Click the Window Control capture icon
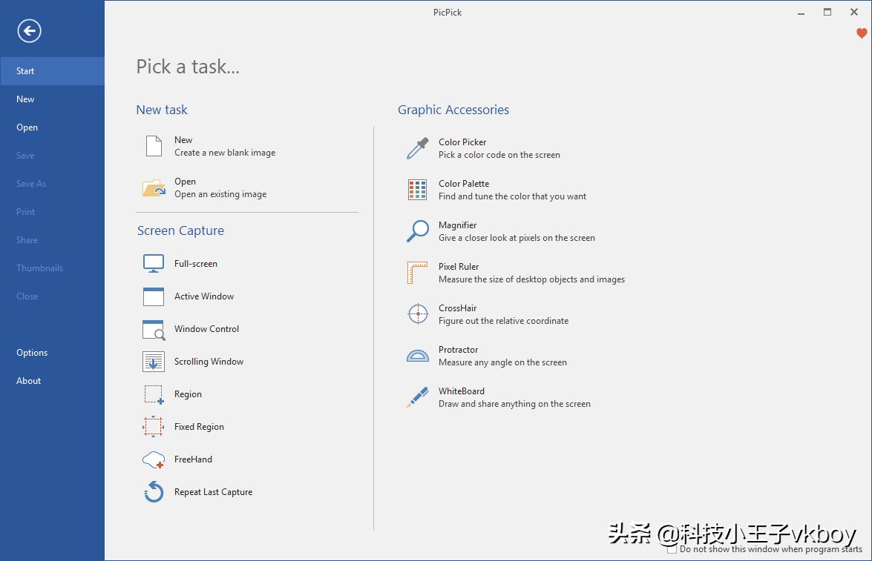This screenshot has width=872, height=561. [154, 329]
